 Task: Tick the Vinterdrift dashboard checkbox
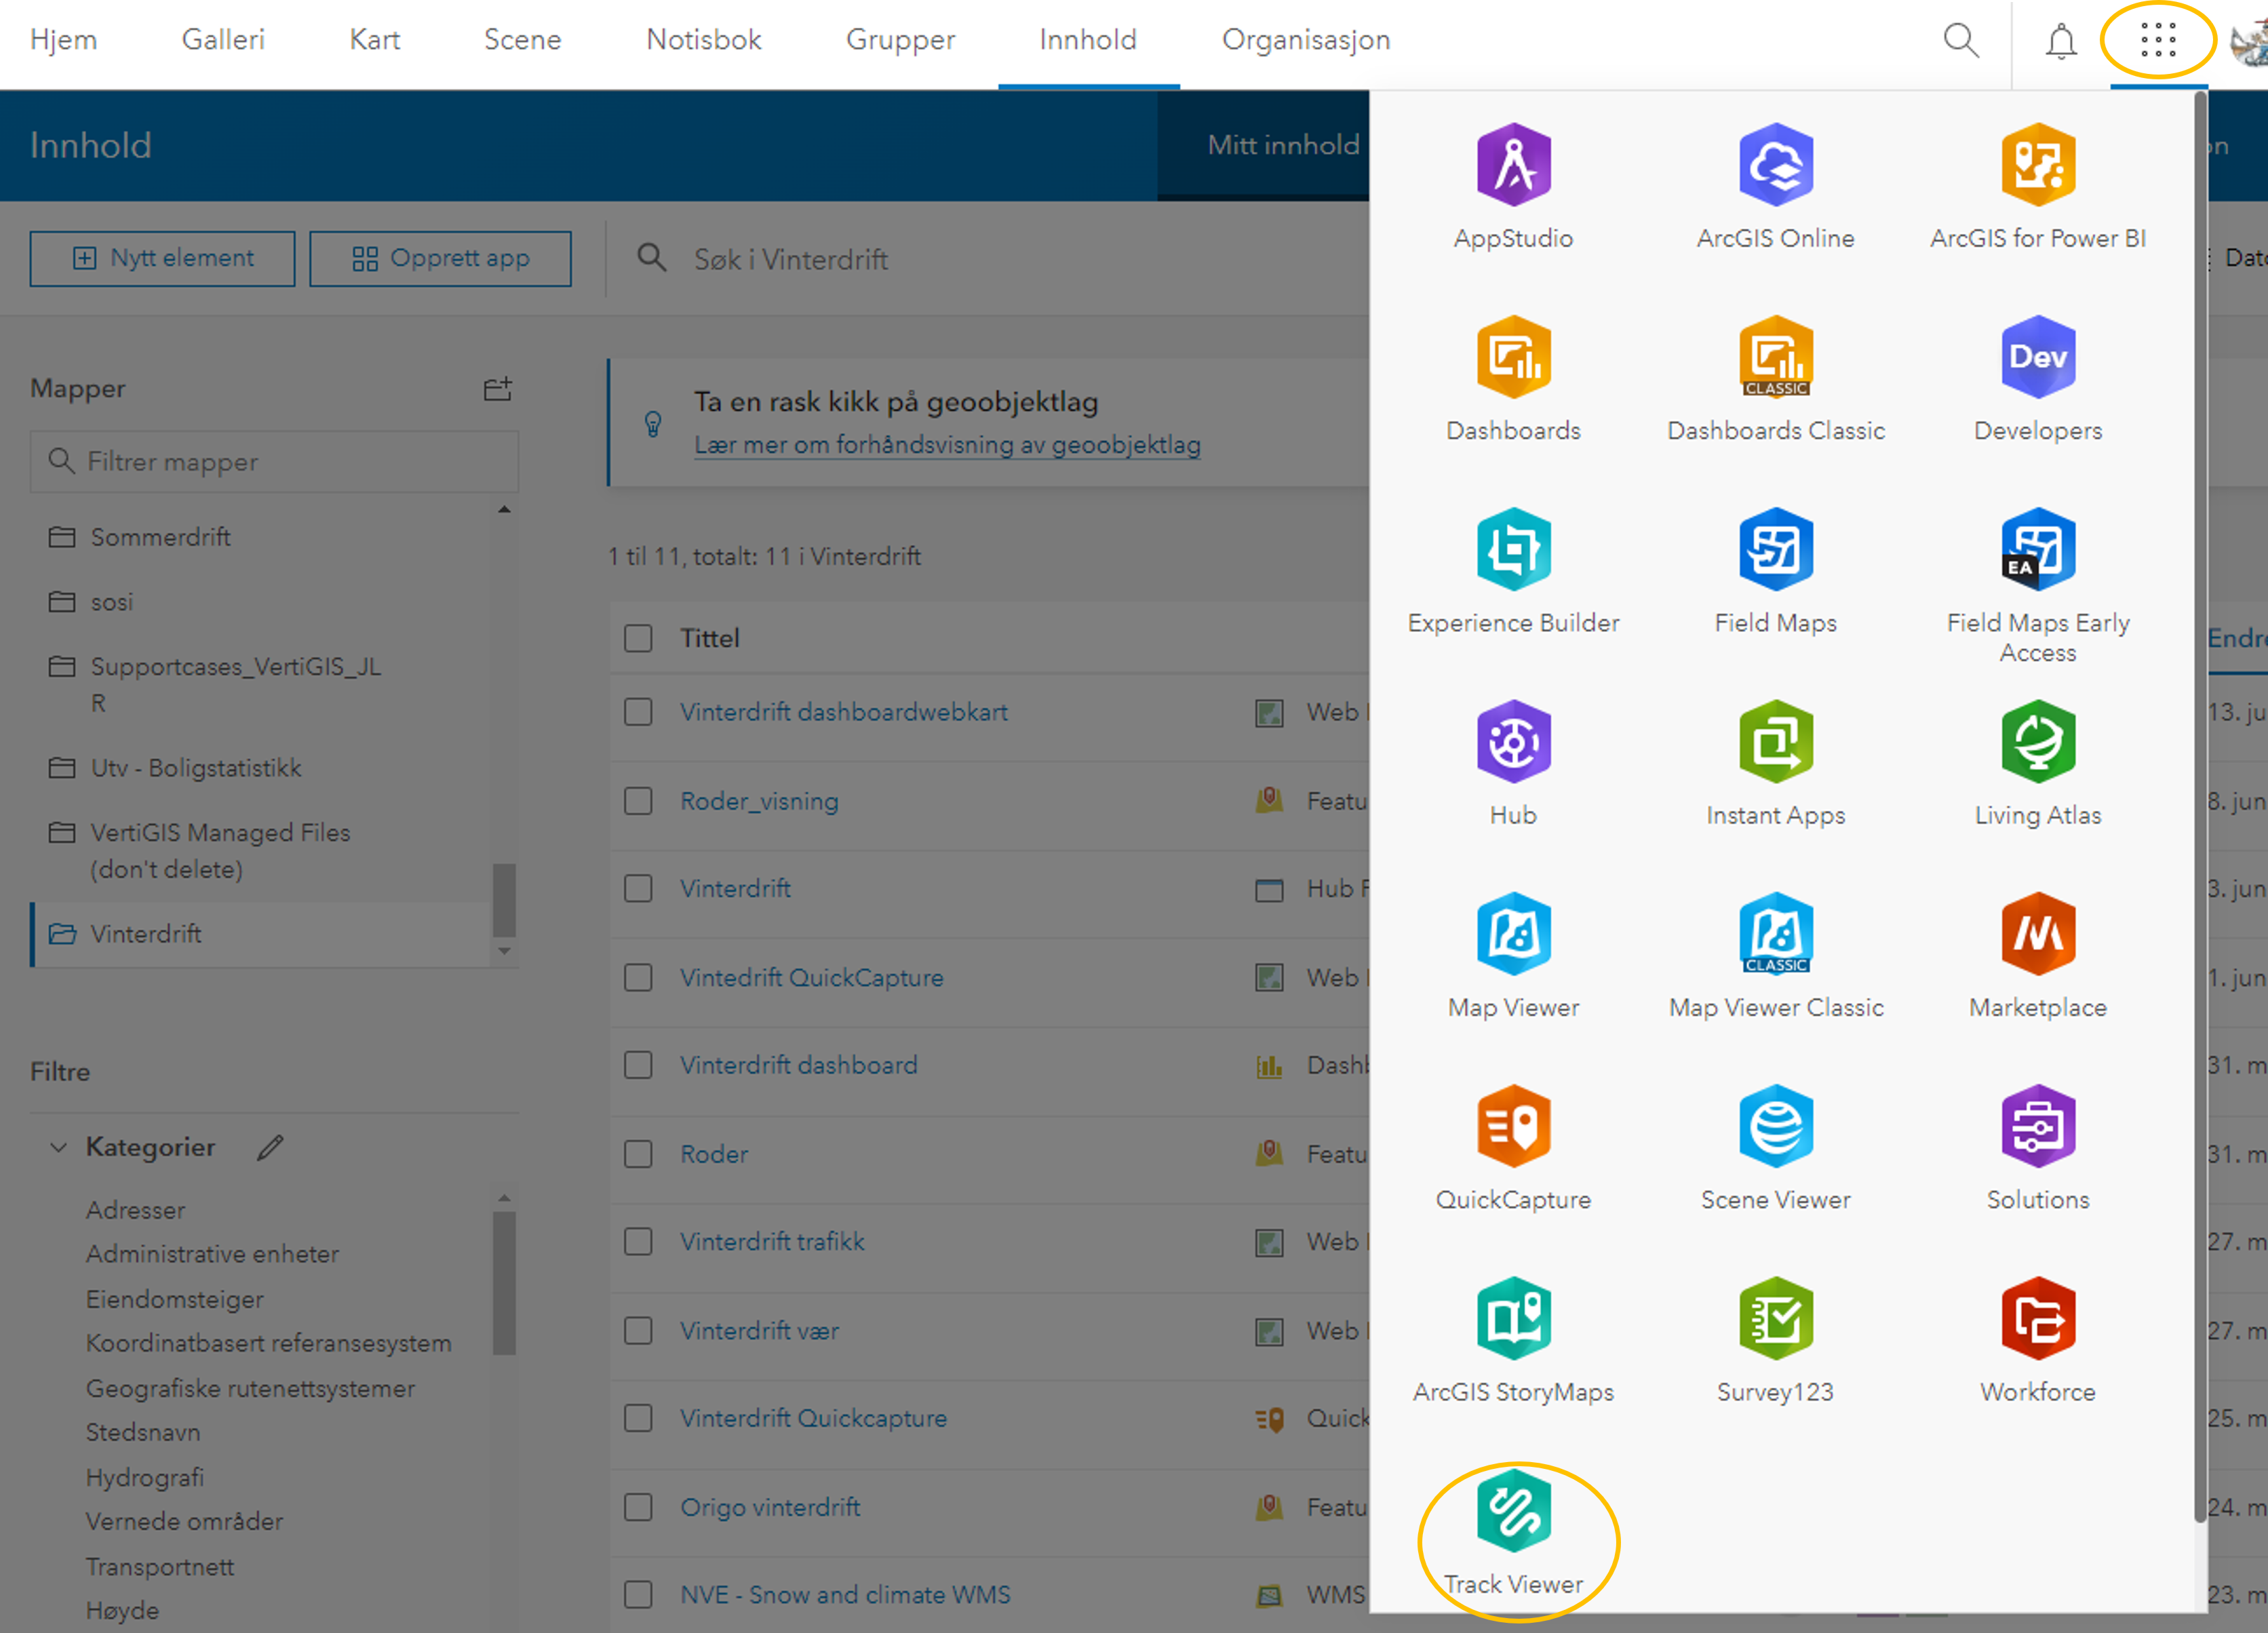(638, 1065)
